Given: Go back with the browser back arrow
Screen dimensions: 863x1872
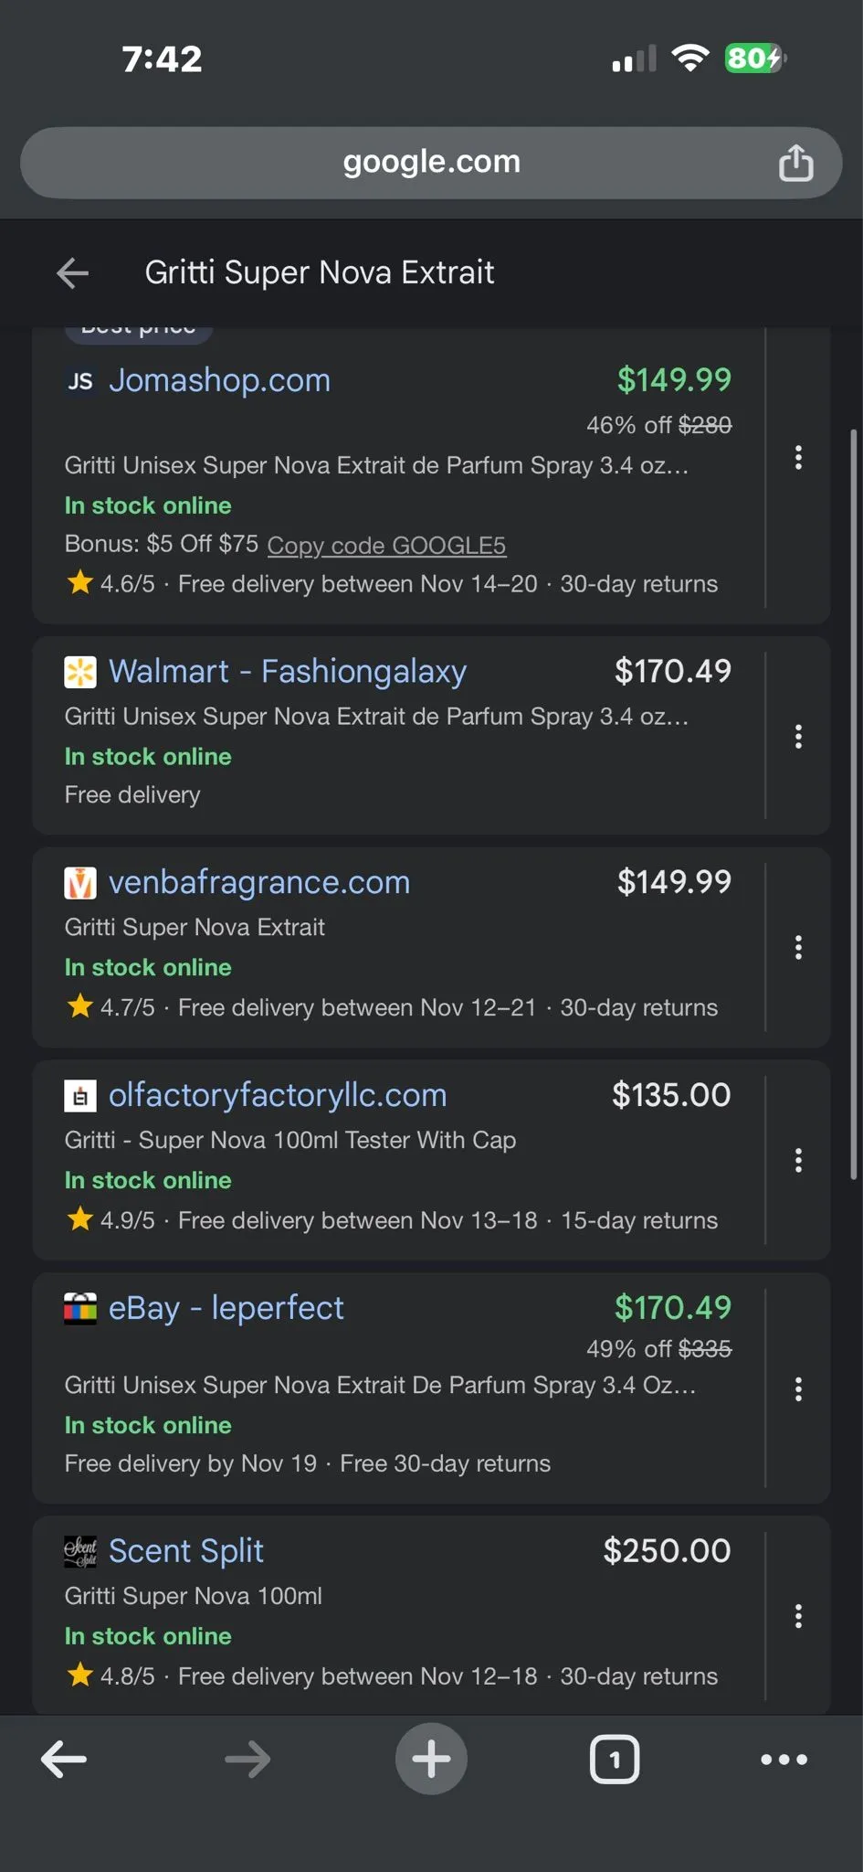Looking at the screenshot, I should (64, 1759).
